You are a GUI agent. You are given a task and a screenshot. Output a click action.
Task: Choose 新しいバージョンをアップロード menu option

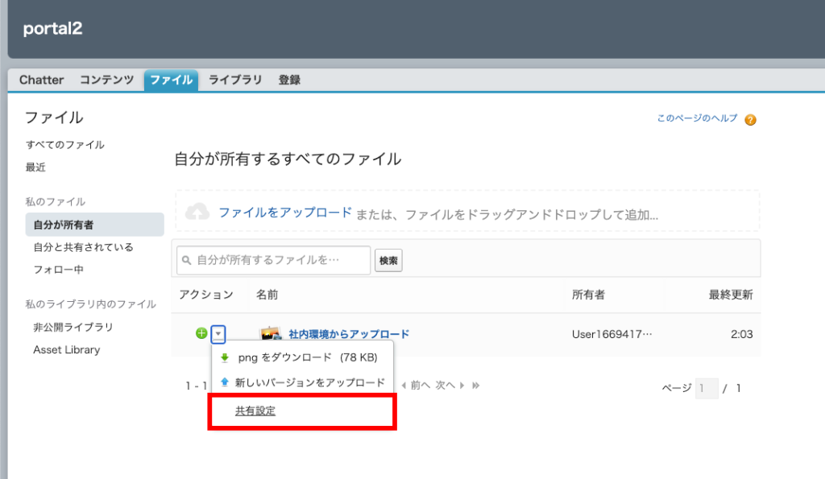309,383
